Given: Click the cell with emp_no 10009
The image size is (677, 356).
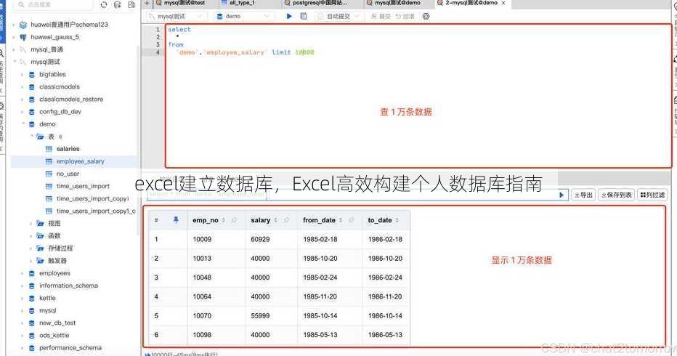Looking at the screenshot, I should (202, 239).
